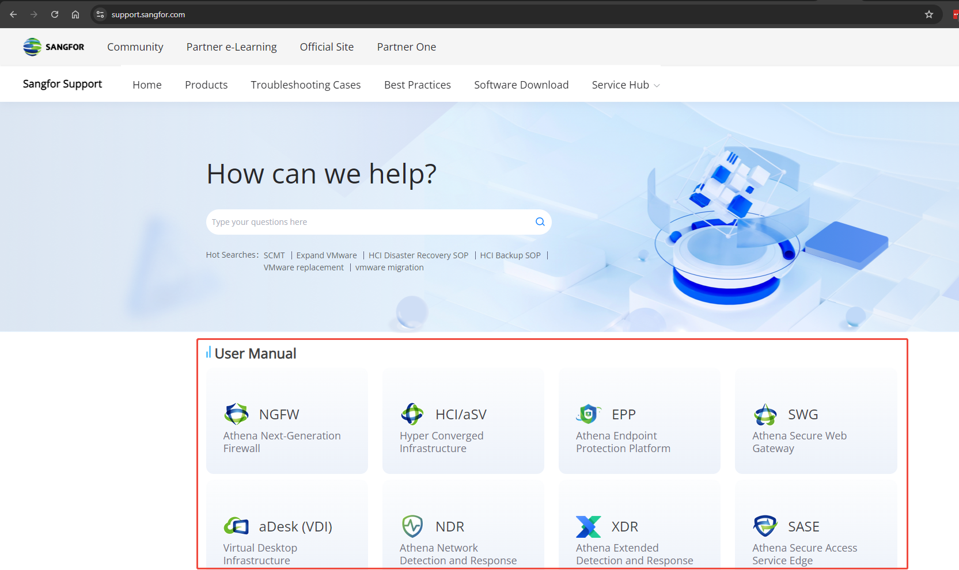The width and height of the screenshot is (959, 570).
Task: Select the Expand VMware hot search
Action: coord(327,255)
